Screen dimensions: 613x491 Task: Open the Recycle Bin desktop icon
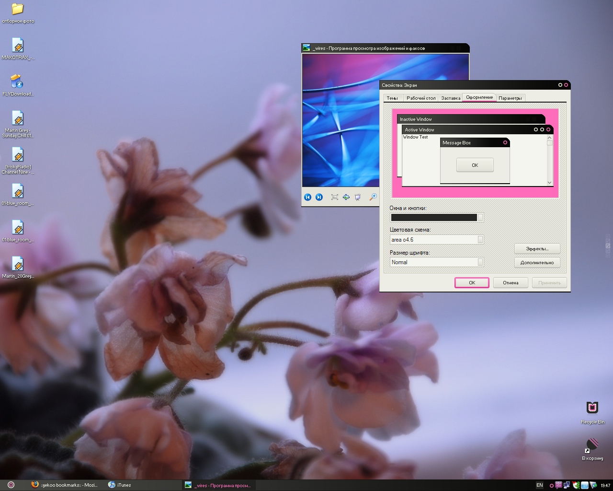(592, 413)
